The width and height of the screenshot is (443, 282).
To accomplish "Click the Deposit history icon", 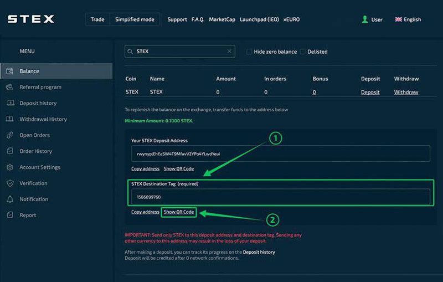I will point(10,103).
